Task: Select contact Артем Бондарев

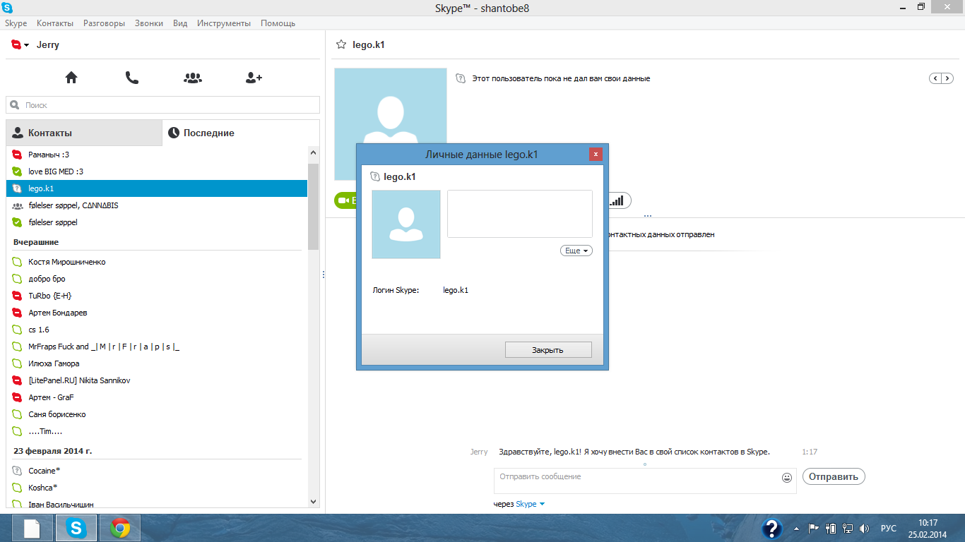Action: [x=157, y=313]
